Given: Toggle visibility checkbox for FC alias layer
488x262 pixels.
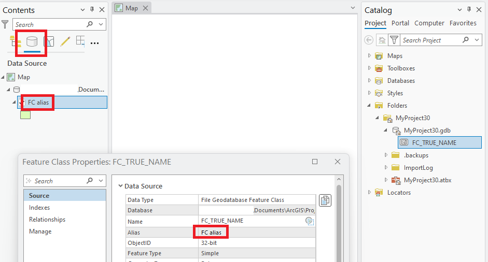Looking at the screenshot, I should [x=21, y=102].
